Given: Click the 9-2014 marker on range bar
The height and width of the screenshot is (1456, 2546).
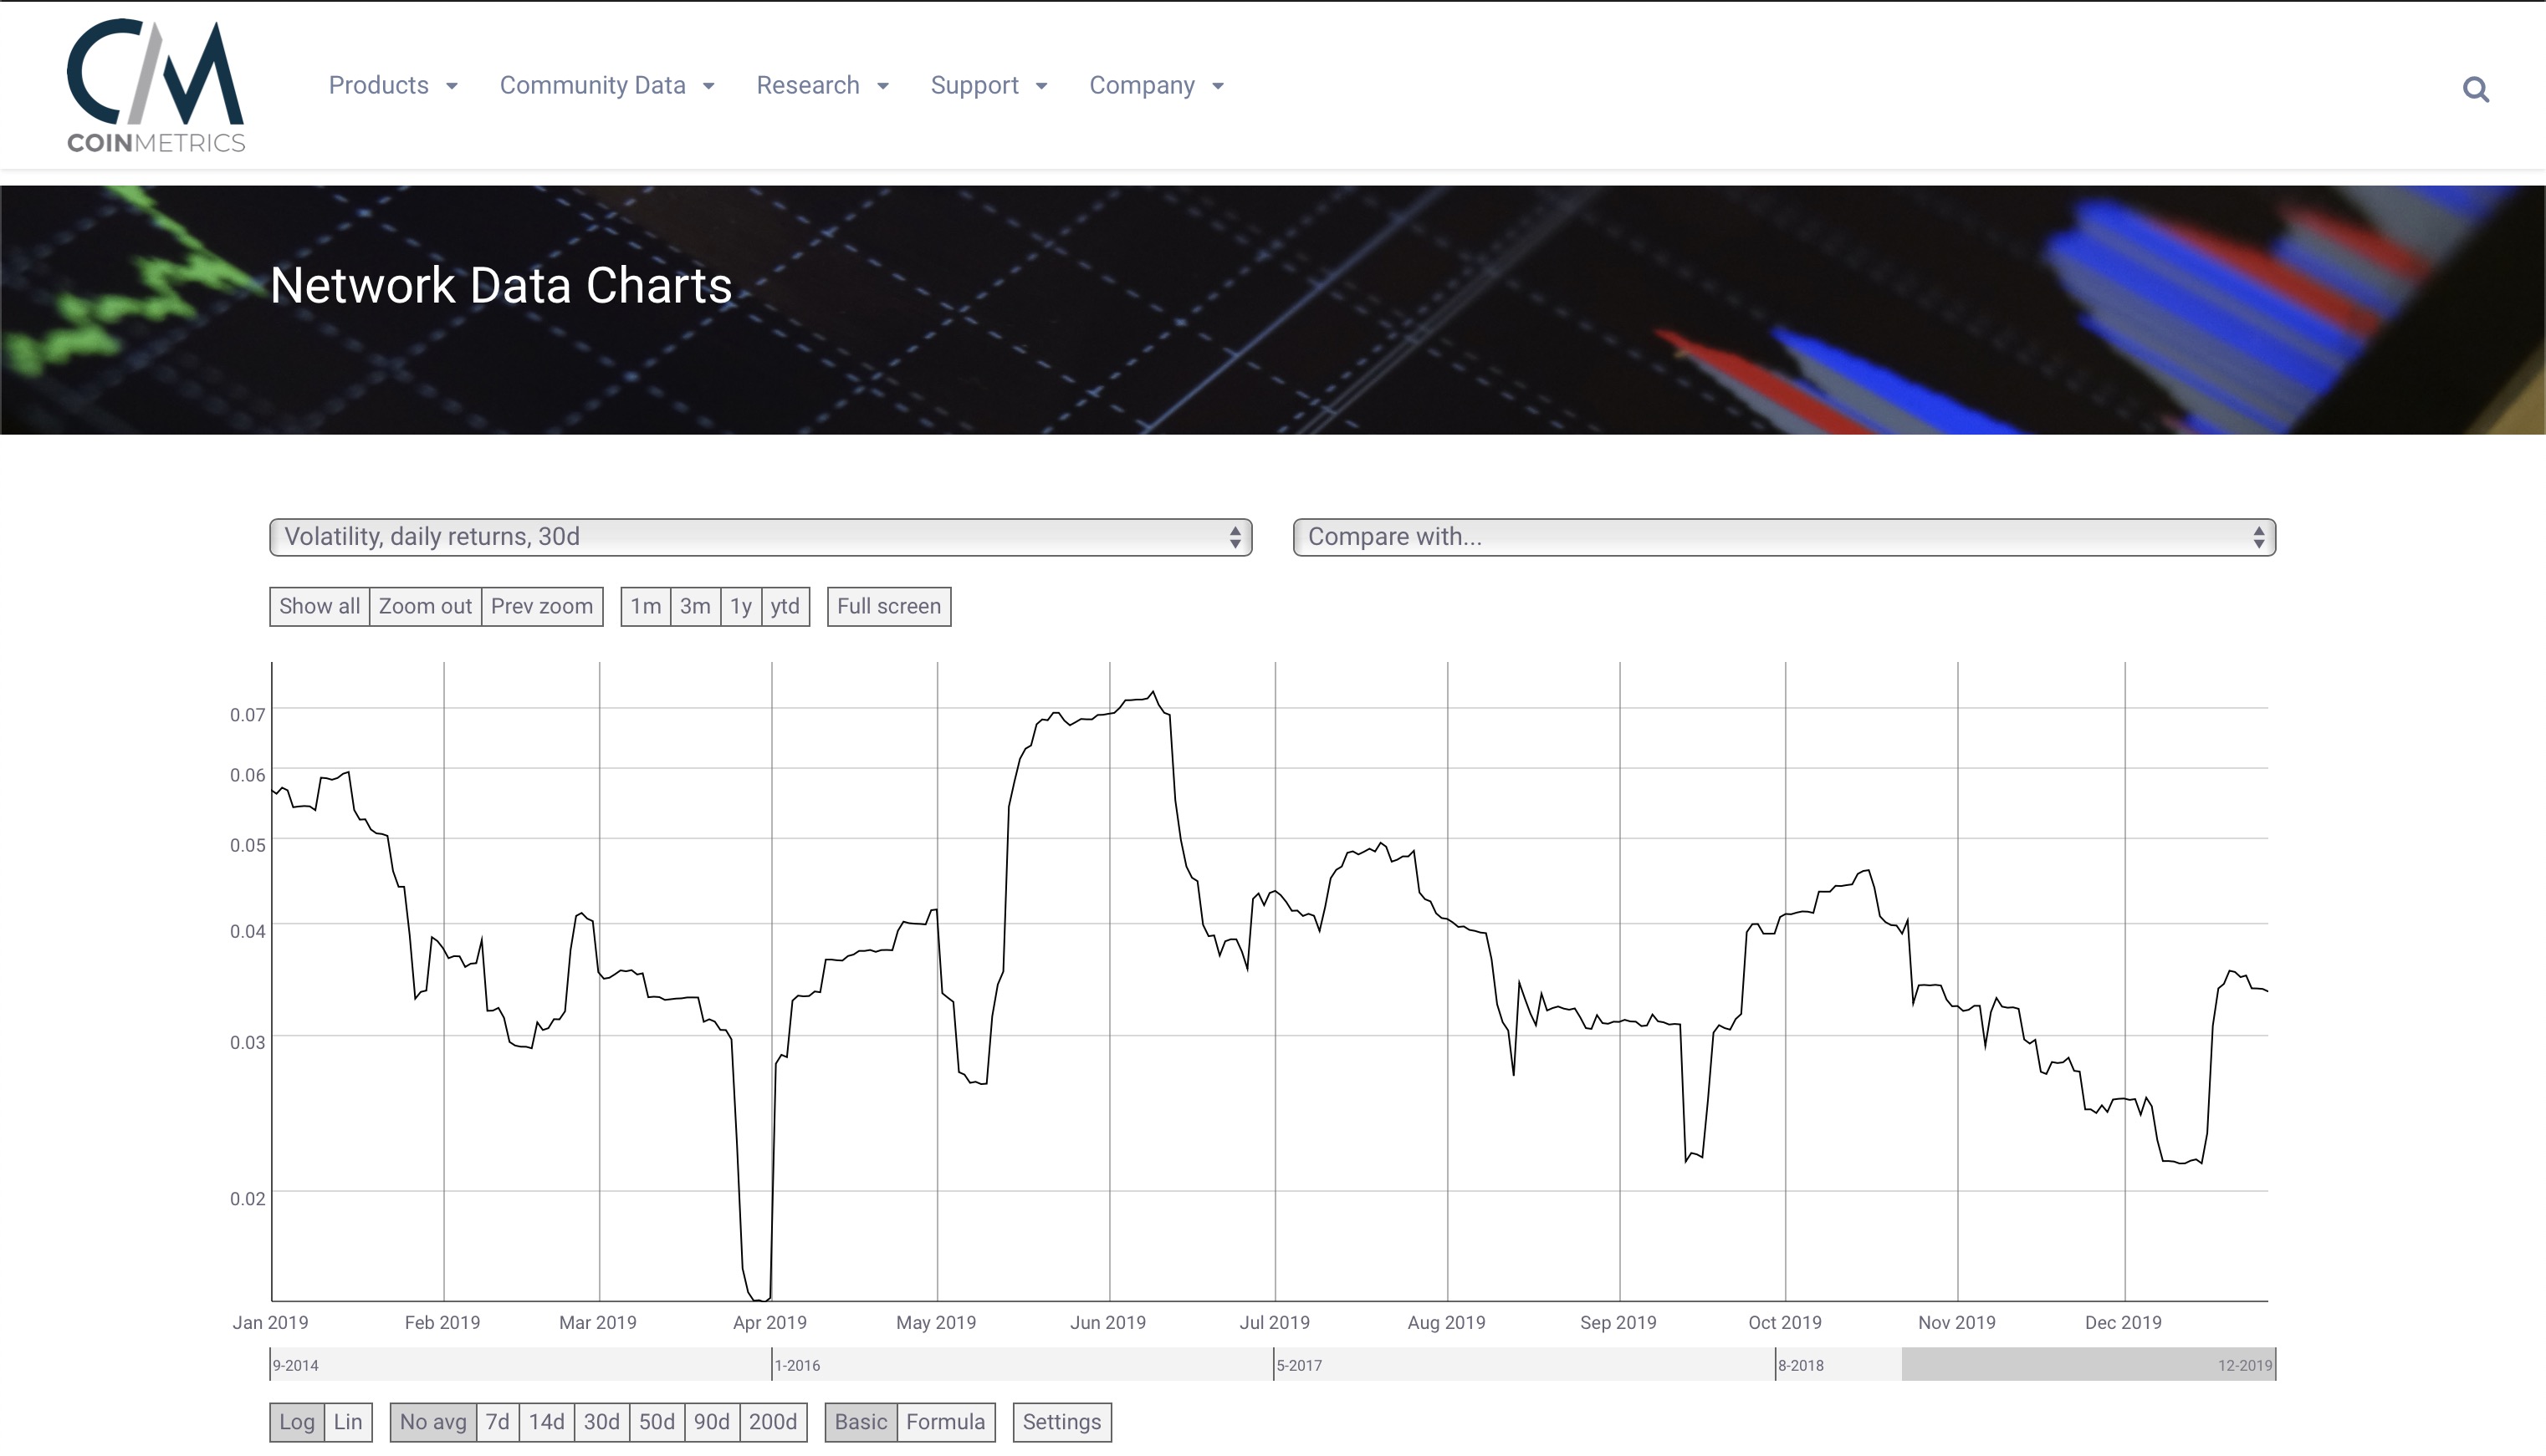Looking at the screenshot, I should point(295,1365).
